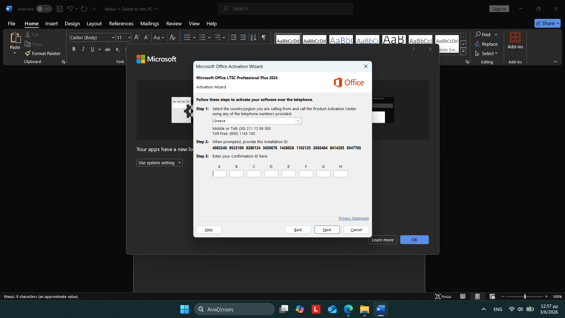
Task: Expand the font size dropdown
Action: 129,37
